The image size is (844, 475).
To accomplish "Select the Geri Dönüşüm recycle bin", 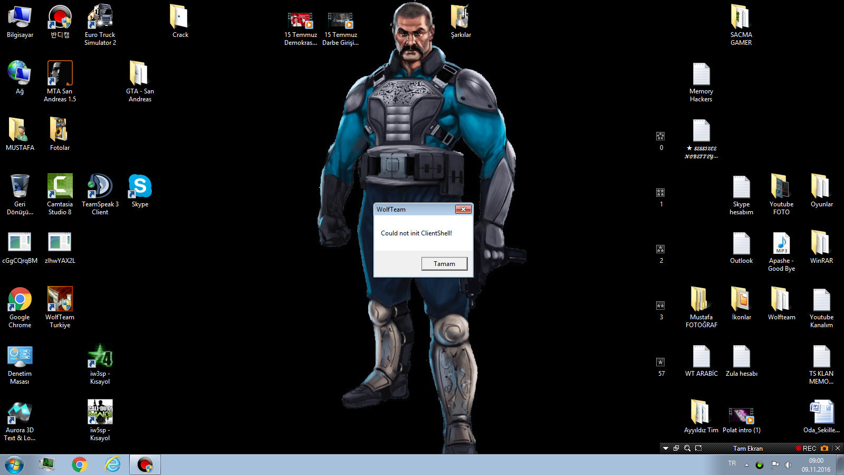I will [20, 194].
